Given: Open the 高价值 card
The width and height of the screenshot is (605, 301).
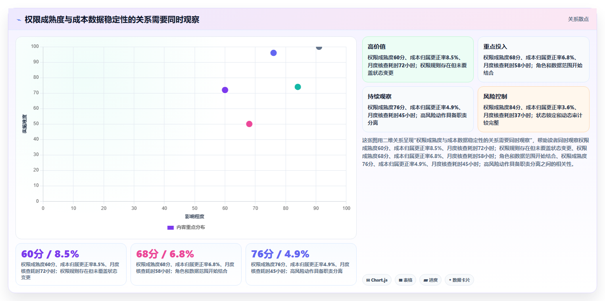Looking at the screenshot, I should 418,59.
